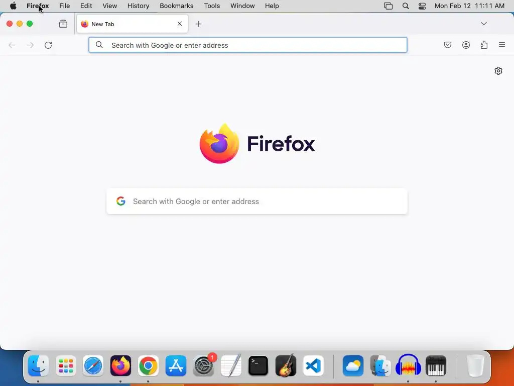Open the File menu

pyautogui.click(x=65, y=6)
